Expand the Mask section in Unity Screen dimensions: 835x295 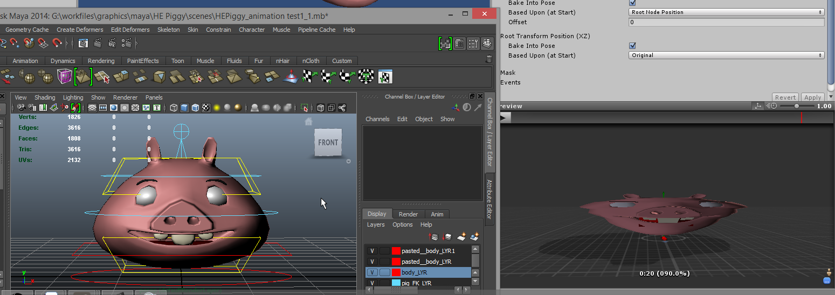click(508, 73)
